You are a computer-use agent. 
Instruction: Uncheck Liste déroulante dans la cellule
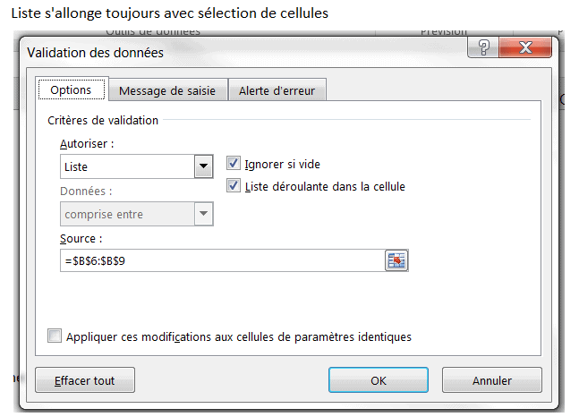[234, 186]
